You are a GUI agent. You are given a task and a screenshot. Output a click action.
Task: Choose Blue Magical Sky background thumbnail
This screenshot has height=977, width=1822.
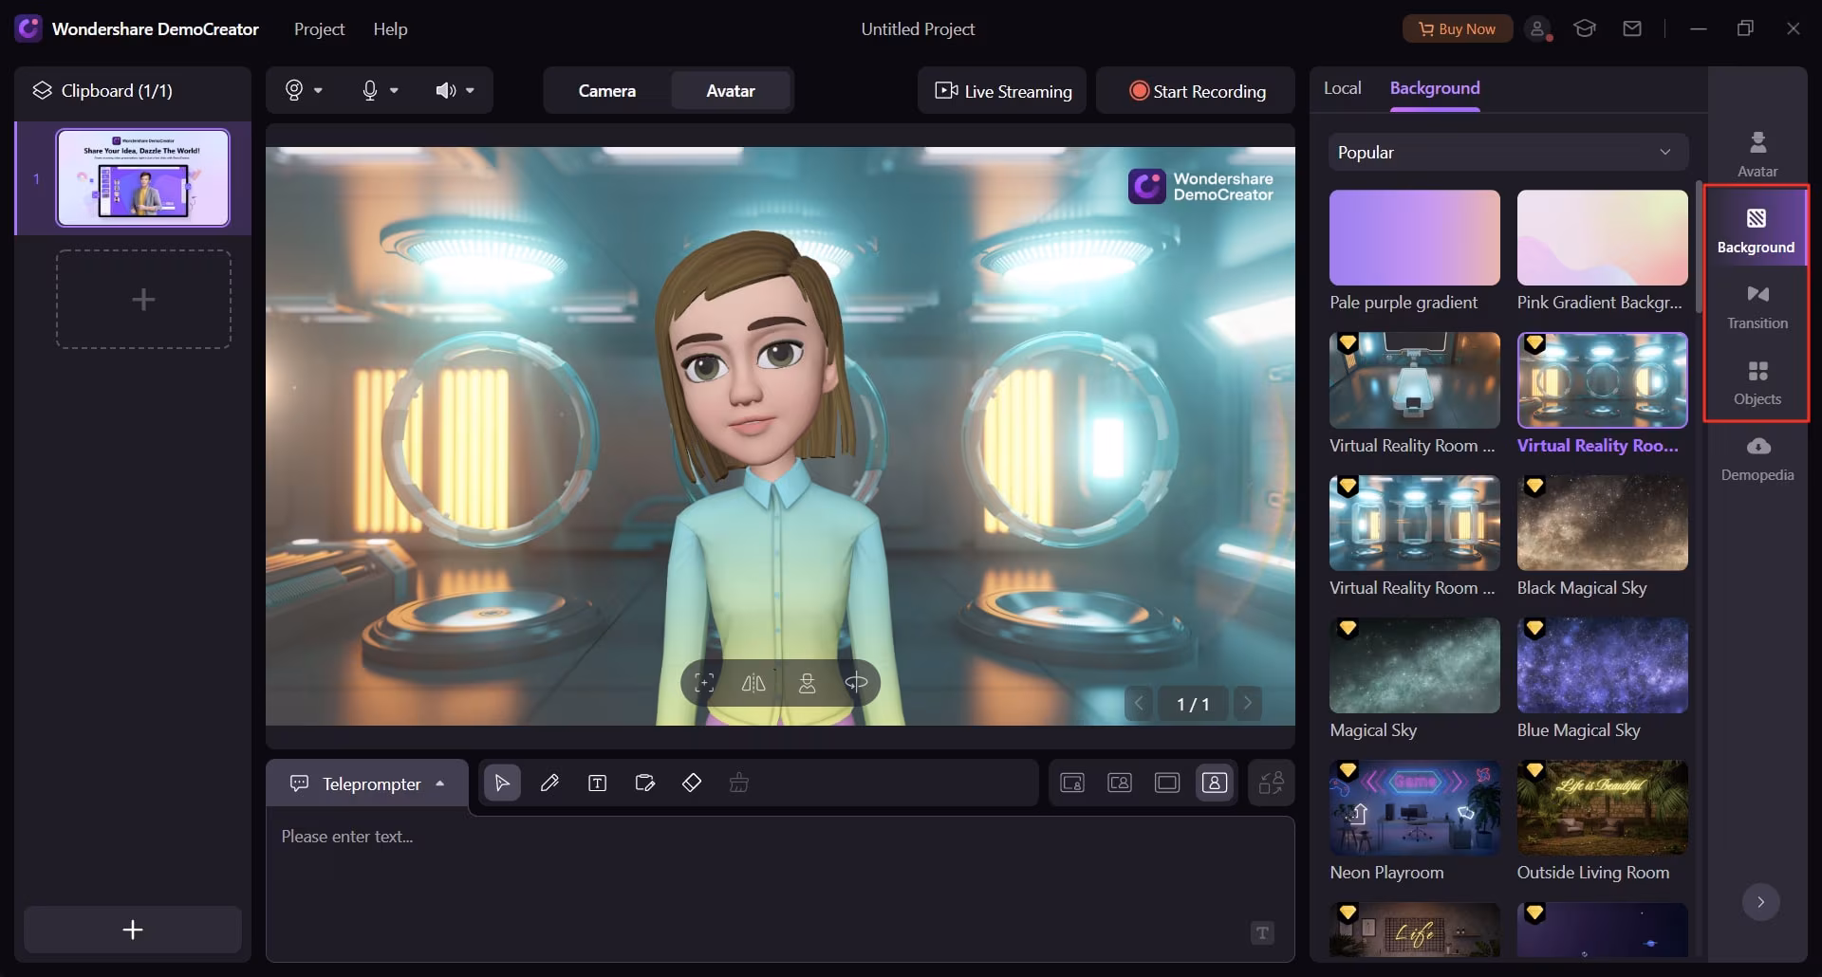pyautogui.click(x=1602, y=666)
